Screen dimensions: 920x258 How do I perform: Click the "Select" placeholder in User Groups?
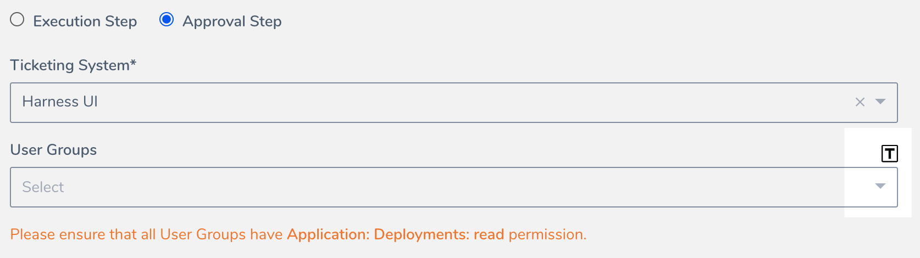pyautogui.click(x=43, y=187)
